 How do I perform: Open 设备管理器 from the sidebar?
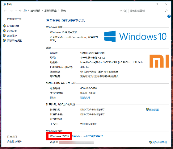pyautogui.click(x=13, y=26)
